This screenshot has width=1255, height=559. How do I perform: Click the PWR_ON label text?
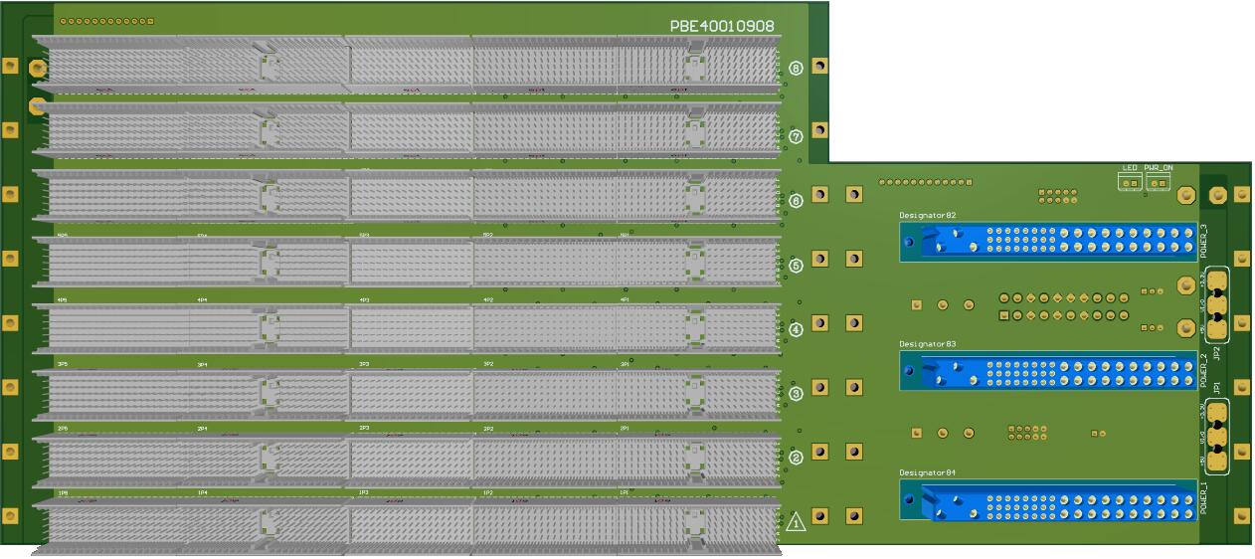click(1158, 168)
